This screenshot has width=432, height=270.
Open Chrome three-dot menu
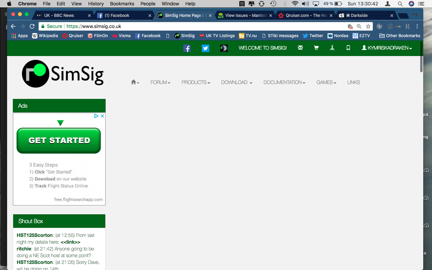click(417, 26)
